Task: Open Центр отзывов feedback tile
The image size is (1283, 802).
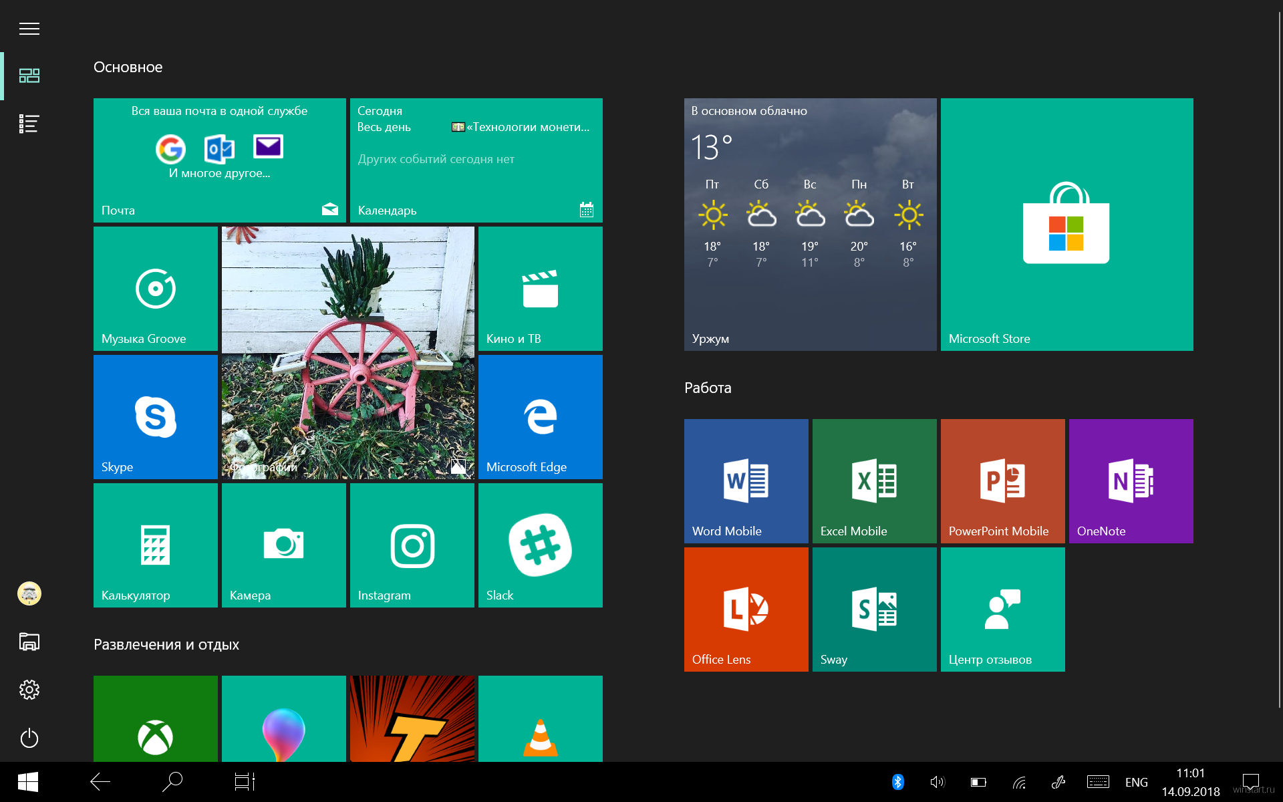Action: pos(1003,610)
